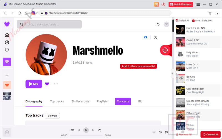Open the queue list icon in player
222x139 pixels.
(154, 132)
